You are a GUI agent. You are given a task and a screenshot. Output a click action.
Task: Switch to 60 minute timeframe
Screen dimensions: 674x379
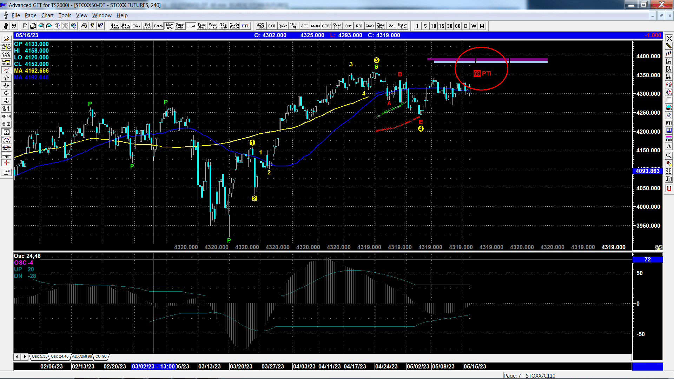click(458, 26)
